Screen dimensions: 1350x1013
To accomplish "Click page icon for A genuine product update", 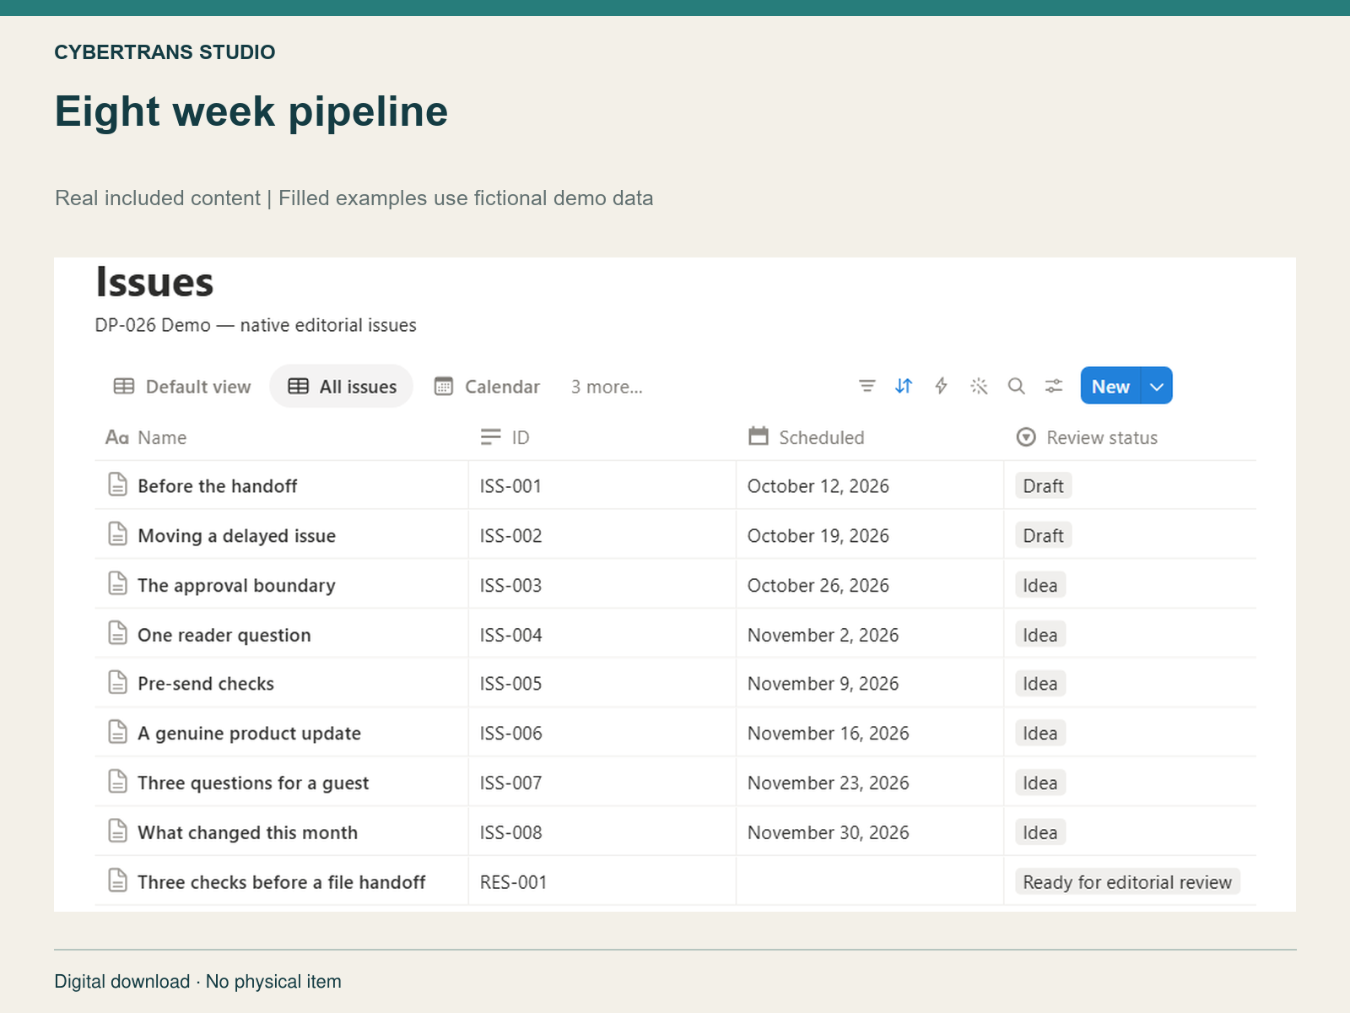I will point(118,732).
